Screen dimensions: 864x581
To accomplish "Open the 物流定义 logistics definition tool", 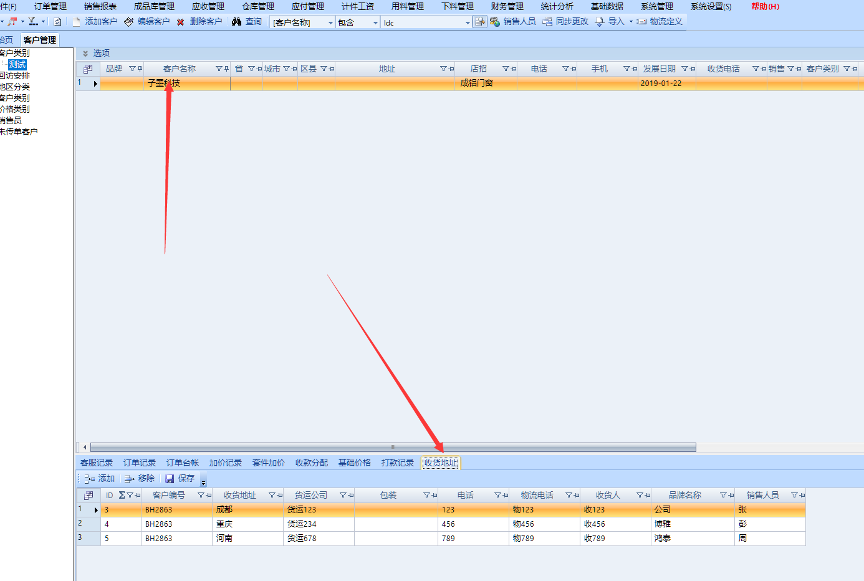I will (660, 22).
